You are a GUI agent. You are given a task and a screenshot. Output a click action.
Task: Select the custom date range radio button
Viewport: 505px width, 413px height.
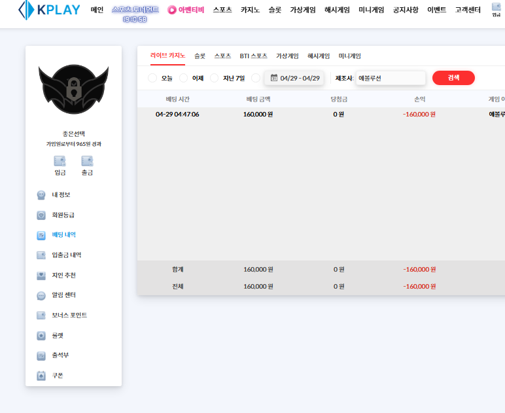point(256,78)
